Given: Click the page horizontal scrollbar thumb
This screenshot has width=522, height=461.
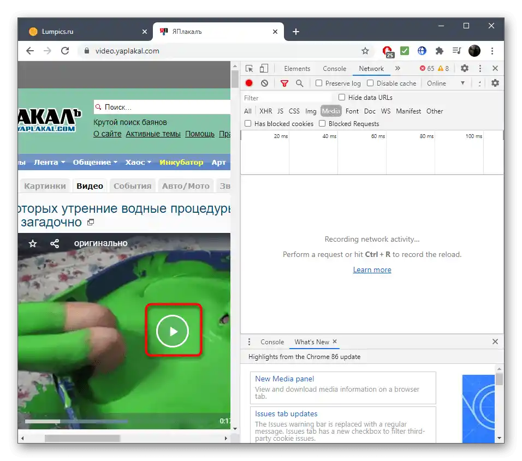Looking at the screenshot, I should point(82,439).
